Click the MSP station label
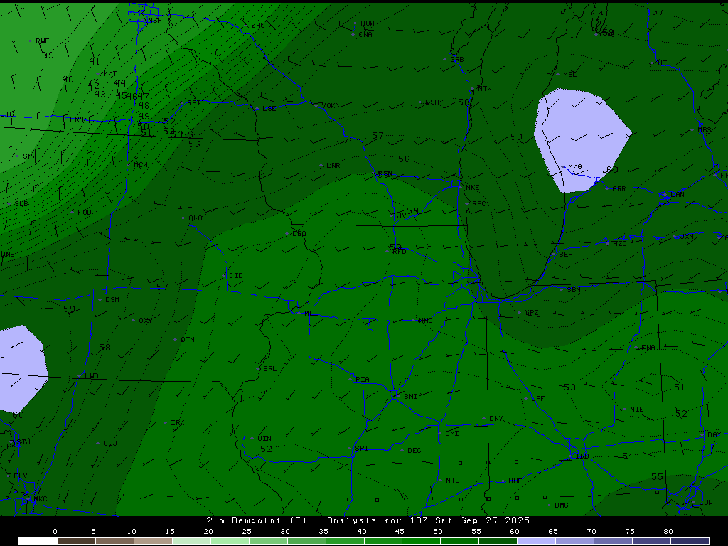Viewport: 728px width, 546px height. (154, 21)
